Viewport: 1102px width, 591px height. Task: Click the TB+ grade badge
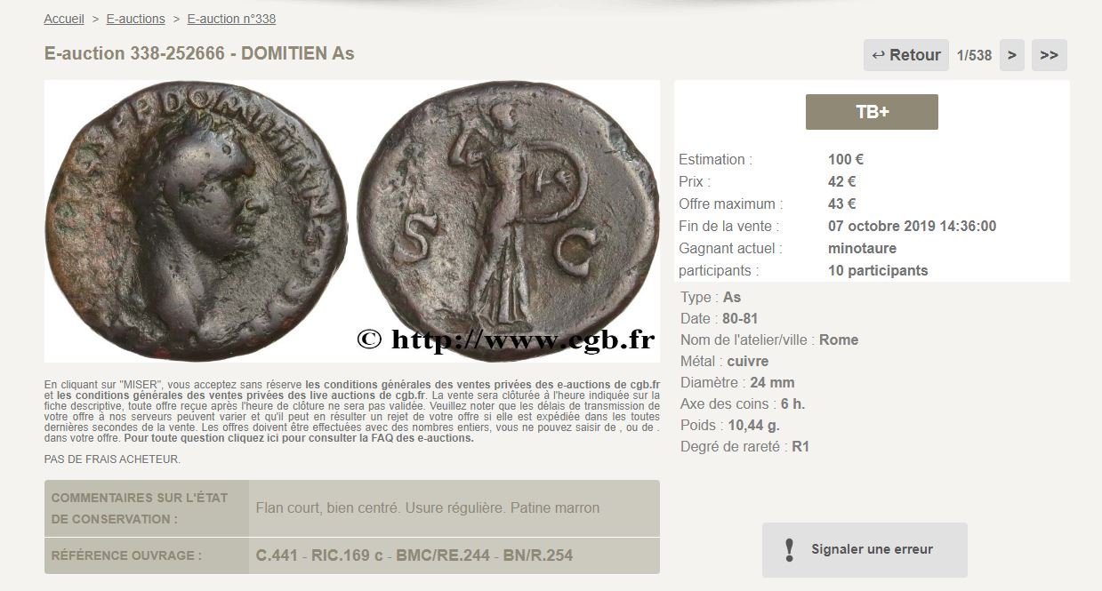point(872,112)
